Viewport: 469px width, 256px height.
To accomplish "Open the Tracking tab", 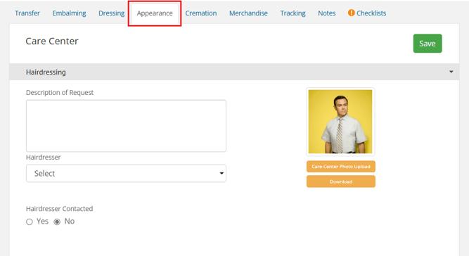I will [293, 13].
